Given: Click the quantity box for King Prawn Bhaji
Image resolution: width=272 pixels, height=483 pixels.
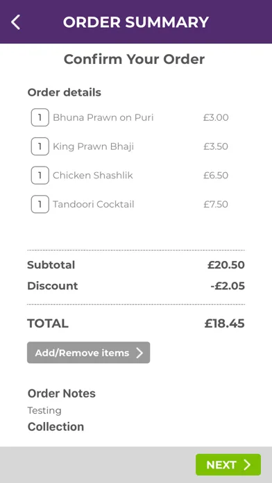Looking at the screenshot, I should [x=40, y=146].
